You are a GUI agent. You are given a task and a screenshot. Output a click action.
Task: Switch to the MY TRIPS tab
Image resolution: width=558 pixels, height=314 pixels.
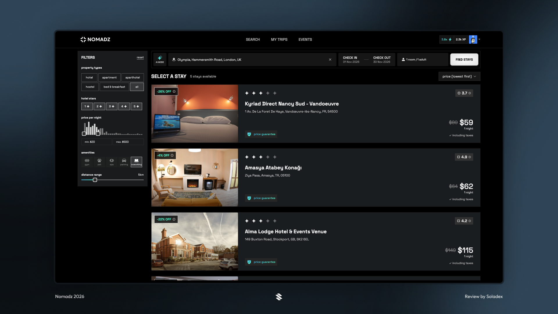[279, 39]
